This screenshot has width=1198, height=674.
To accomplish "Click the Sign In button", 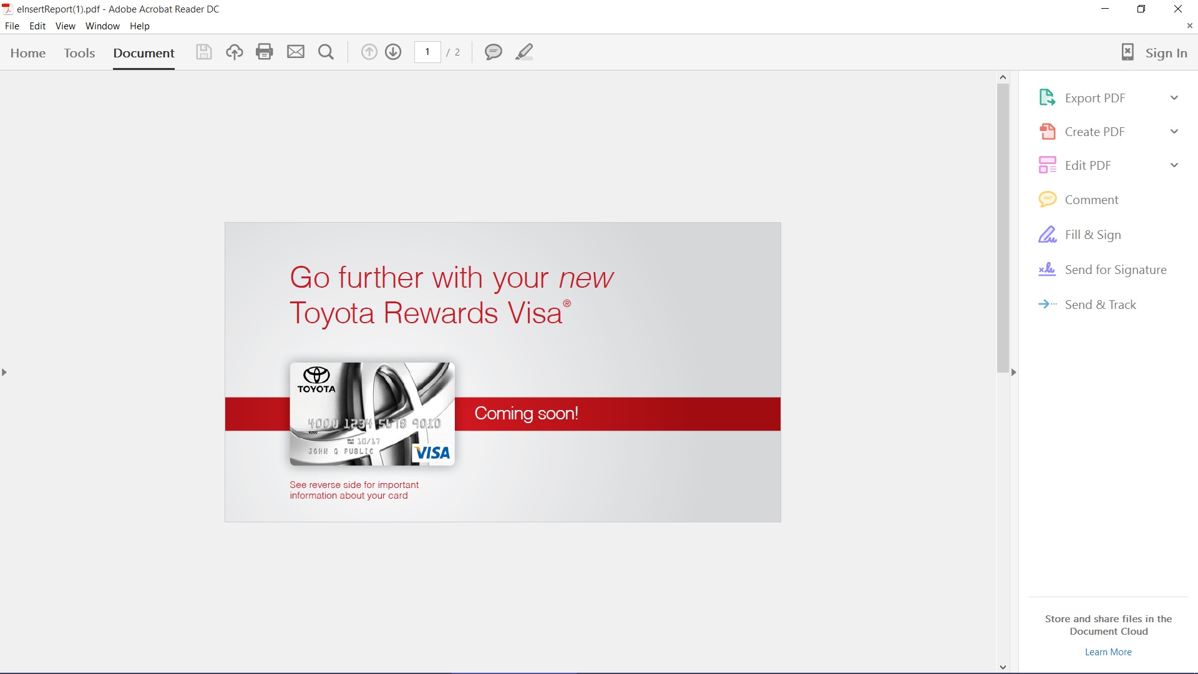I will (1166, 53).
